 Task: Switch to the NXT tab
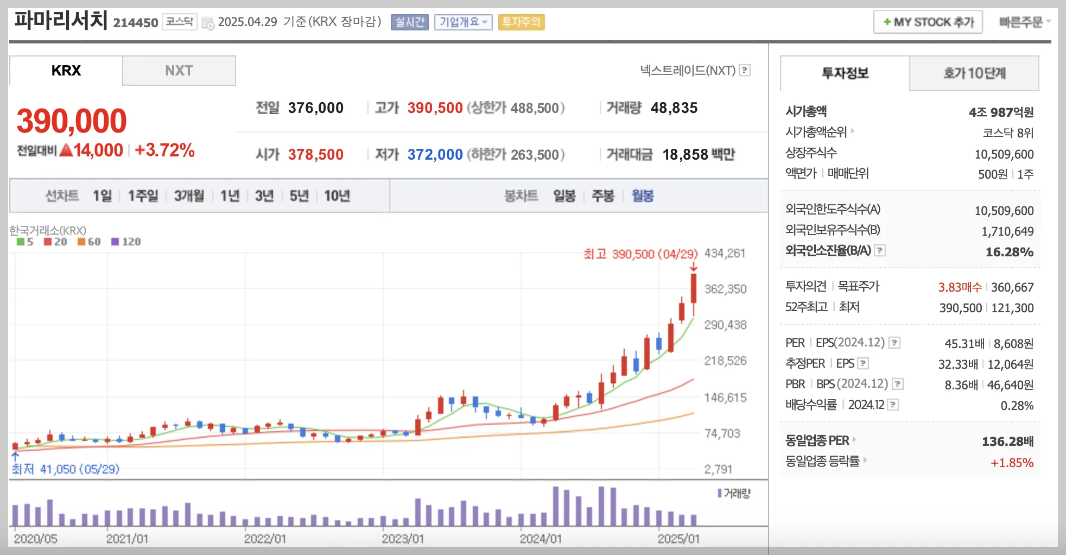coord(179,71)
